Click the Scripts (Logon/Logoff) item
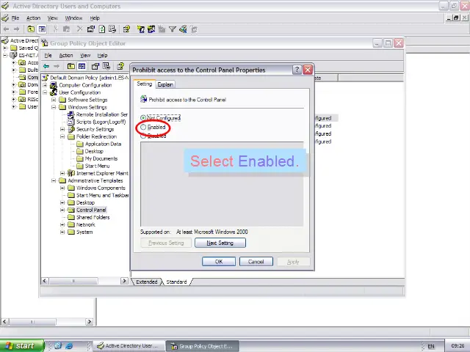The height and width of the screenshot is (352, 470). pyautogui.click(x=101, y=122)
